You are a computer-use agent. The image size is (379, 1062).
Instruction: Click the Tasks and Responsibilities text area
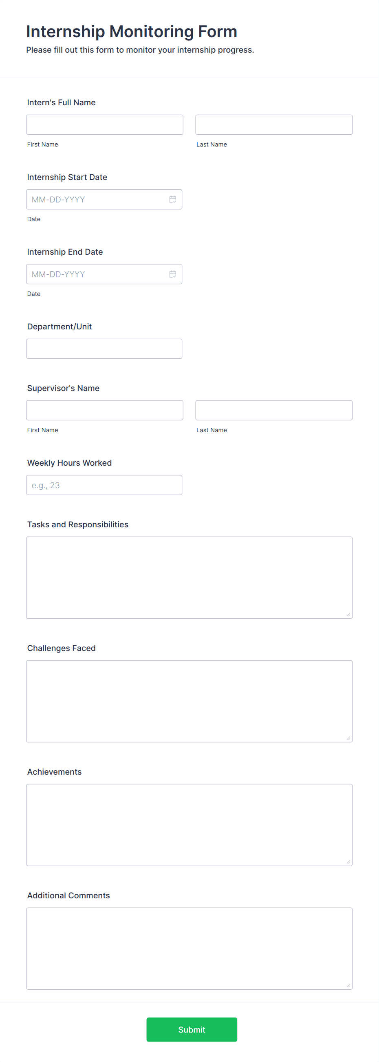(189, 578)
